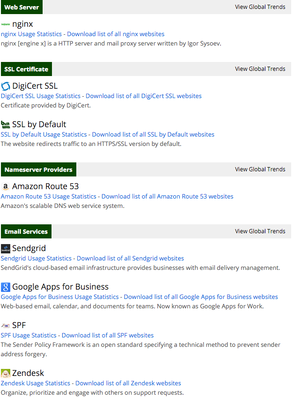Click the nginx heading
Viewport: 294px width, 398px height.
[x=22, y=24]
